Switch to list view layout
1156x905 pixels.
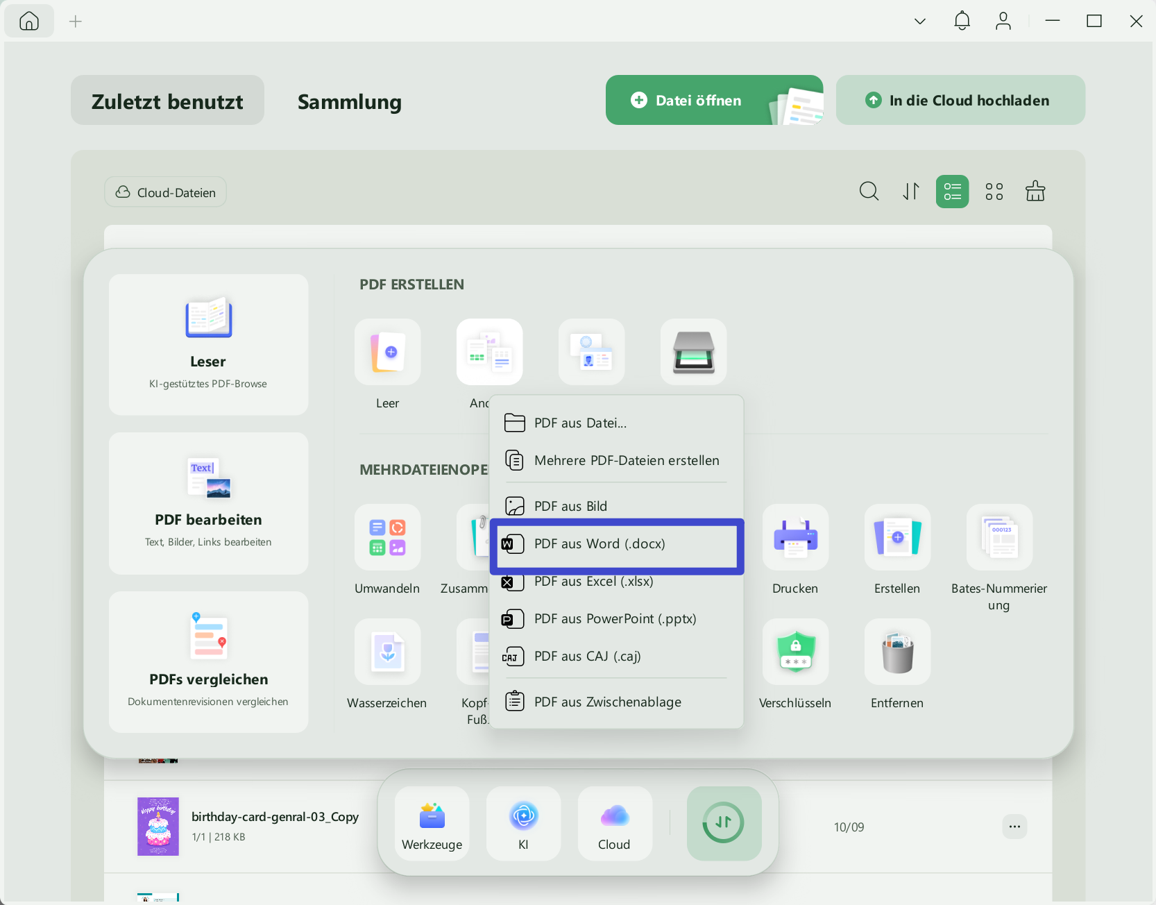click(x=952, y=192)
